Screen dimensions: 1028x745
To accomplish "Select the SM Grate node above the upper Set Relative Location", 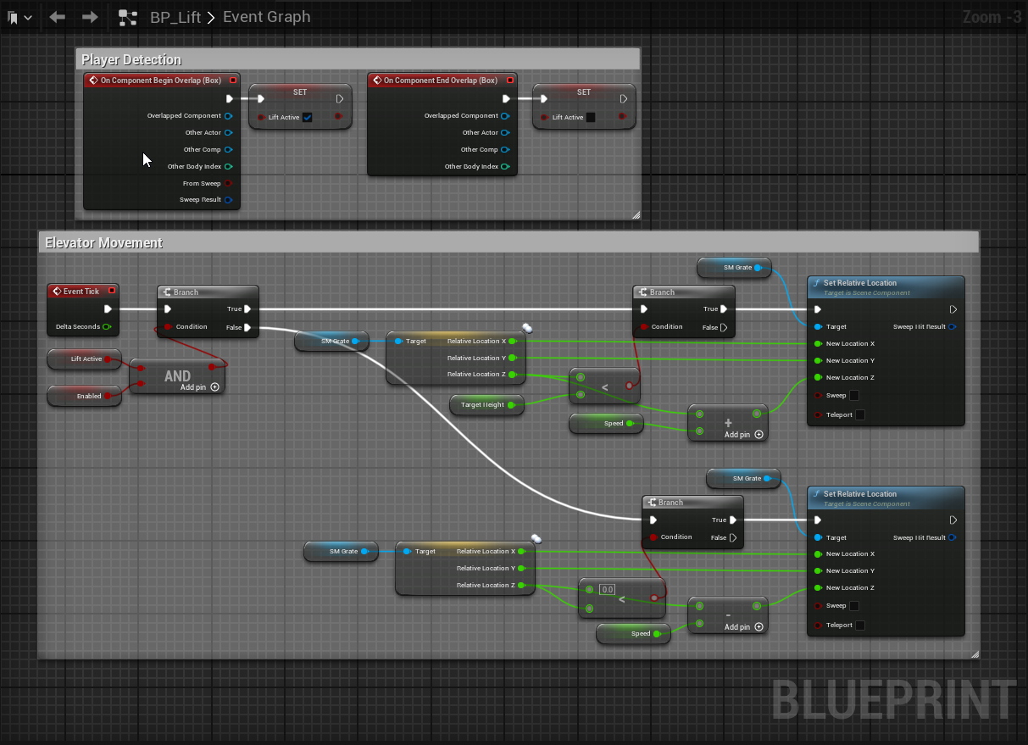I will click(734, 268).
